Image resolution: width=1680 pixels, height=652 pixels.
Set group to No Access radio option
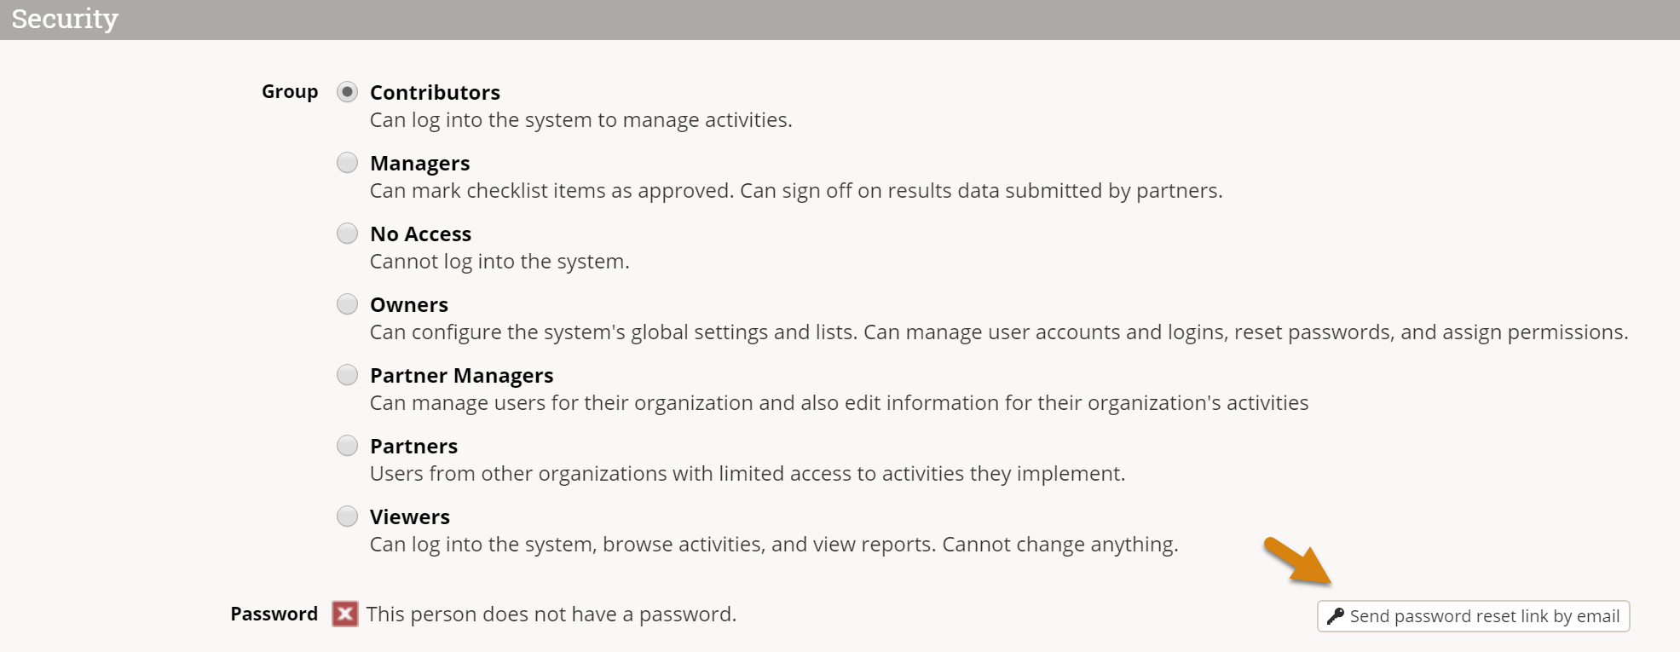(x=347, y=234)
